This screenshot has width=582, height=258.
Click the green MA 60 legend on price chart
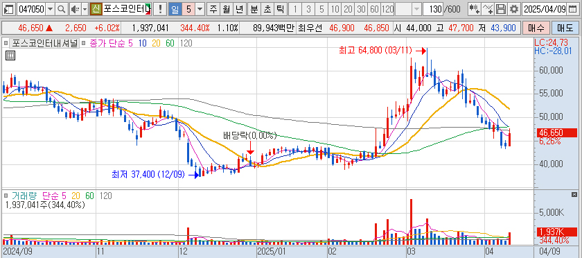click(170, 44)
